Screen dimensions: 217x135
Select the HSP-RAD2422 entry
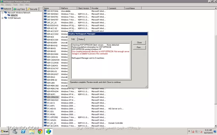(52, 100)
